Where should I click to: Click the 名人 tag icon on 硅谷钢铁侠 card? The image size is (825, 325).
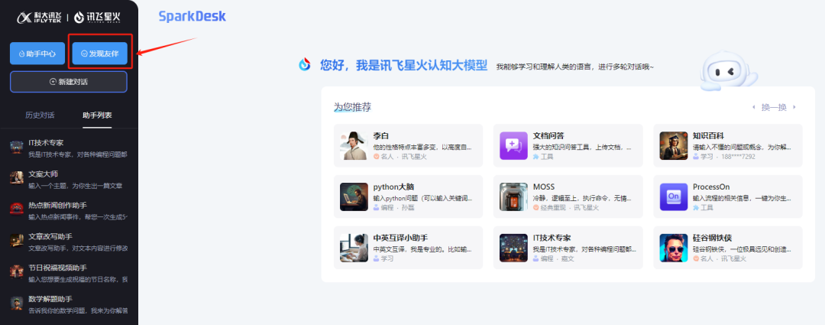pos(696,258)
